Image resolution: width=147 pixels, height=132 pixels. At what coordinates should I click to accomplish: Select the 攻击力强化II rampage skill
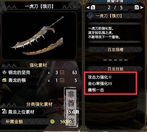coord(100,77)
